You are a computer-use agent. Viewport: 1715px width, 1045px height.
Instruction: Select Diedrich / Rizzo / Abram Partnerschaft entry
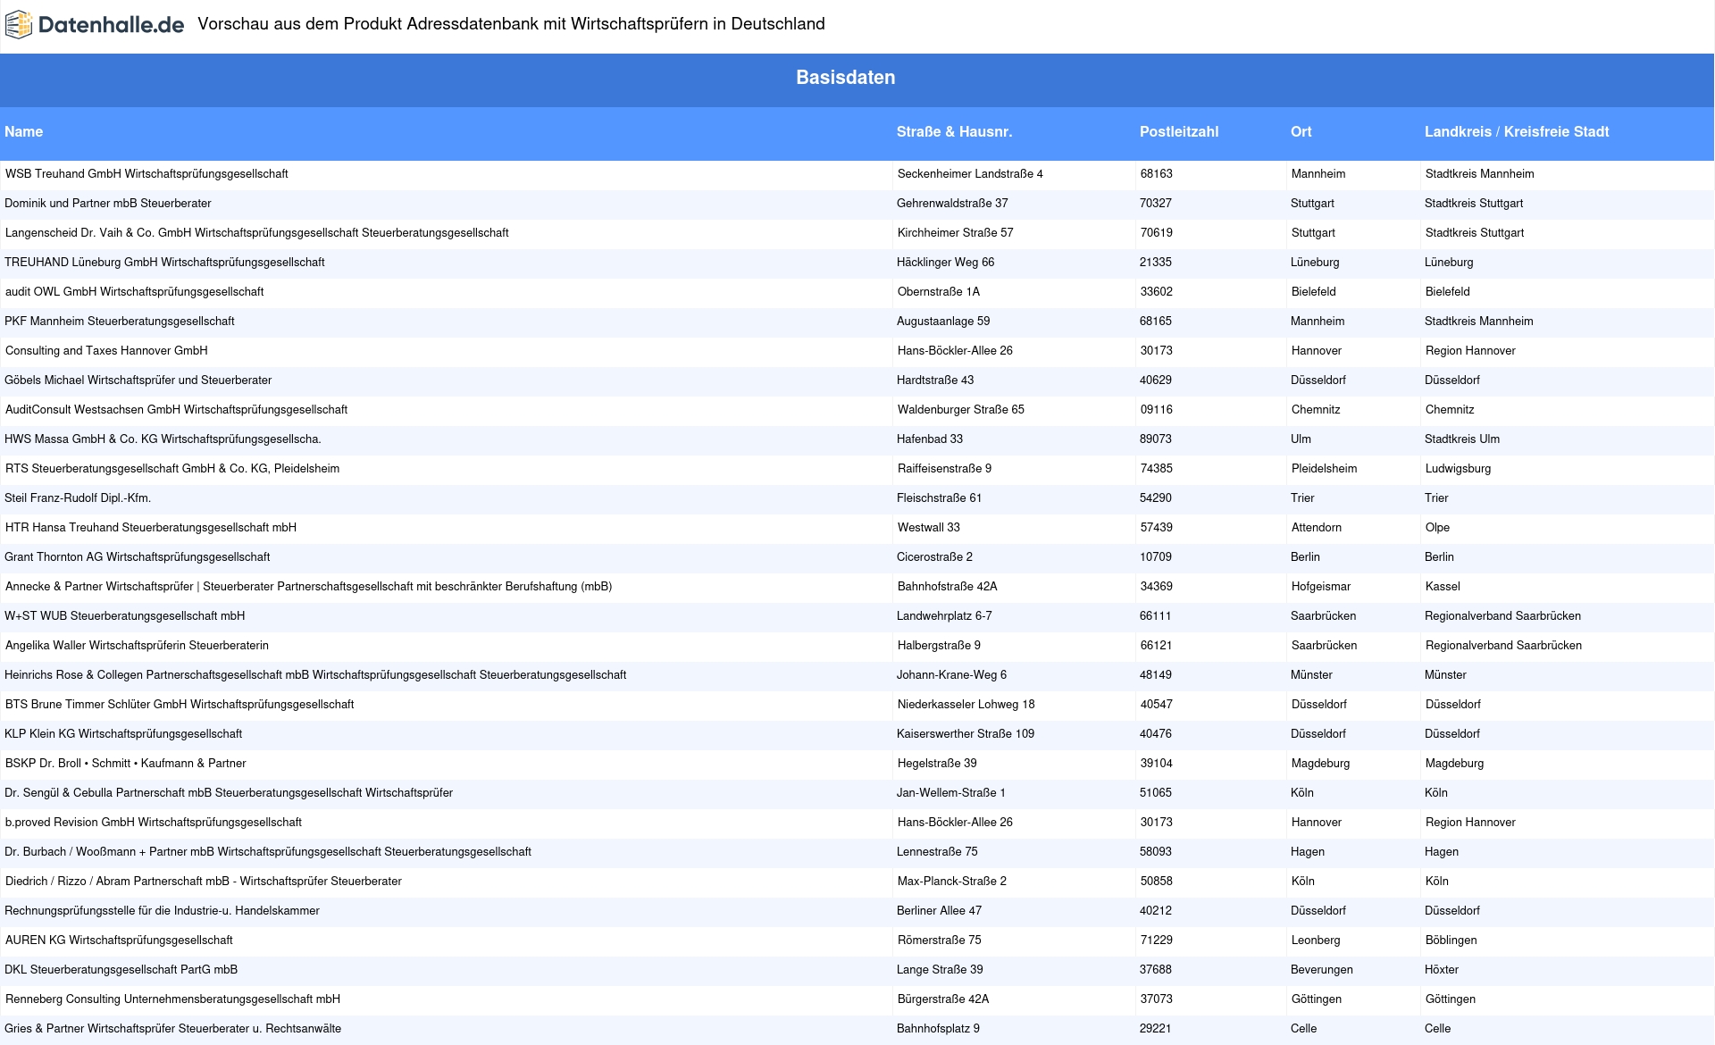coord(204,882)
